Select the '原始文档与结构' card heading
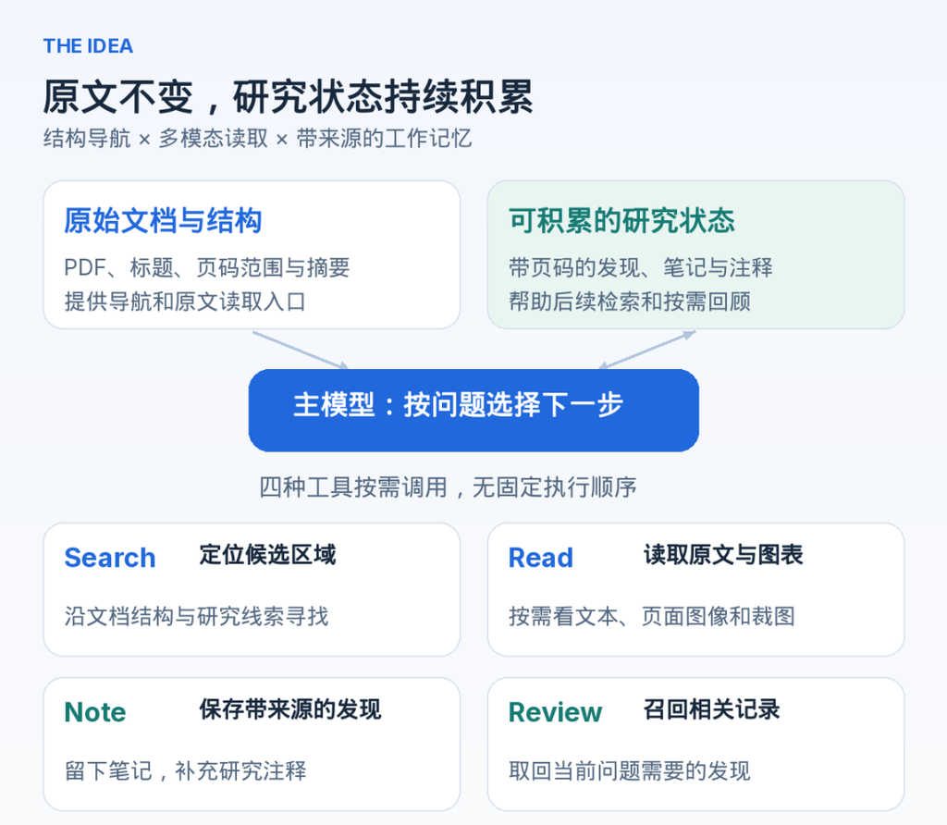 coord(163,220)
